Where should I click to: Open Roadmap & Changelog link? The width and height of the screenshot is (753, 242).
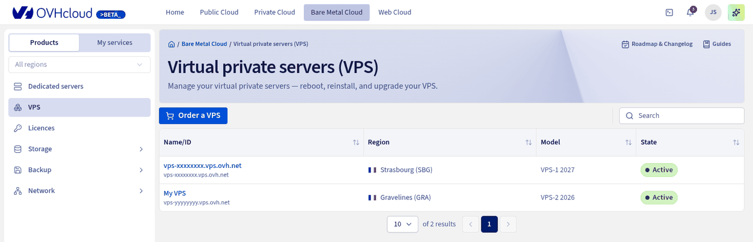pyautogui.click(x=657, y=44)
